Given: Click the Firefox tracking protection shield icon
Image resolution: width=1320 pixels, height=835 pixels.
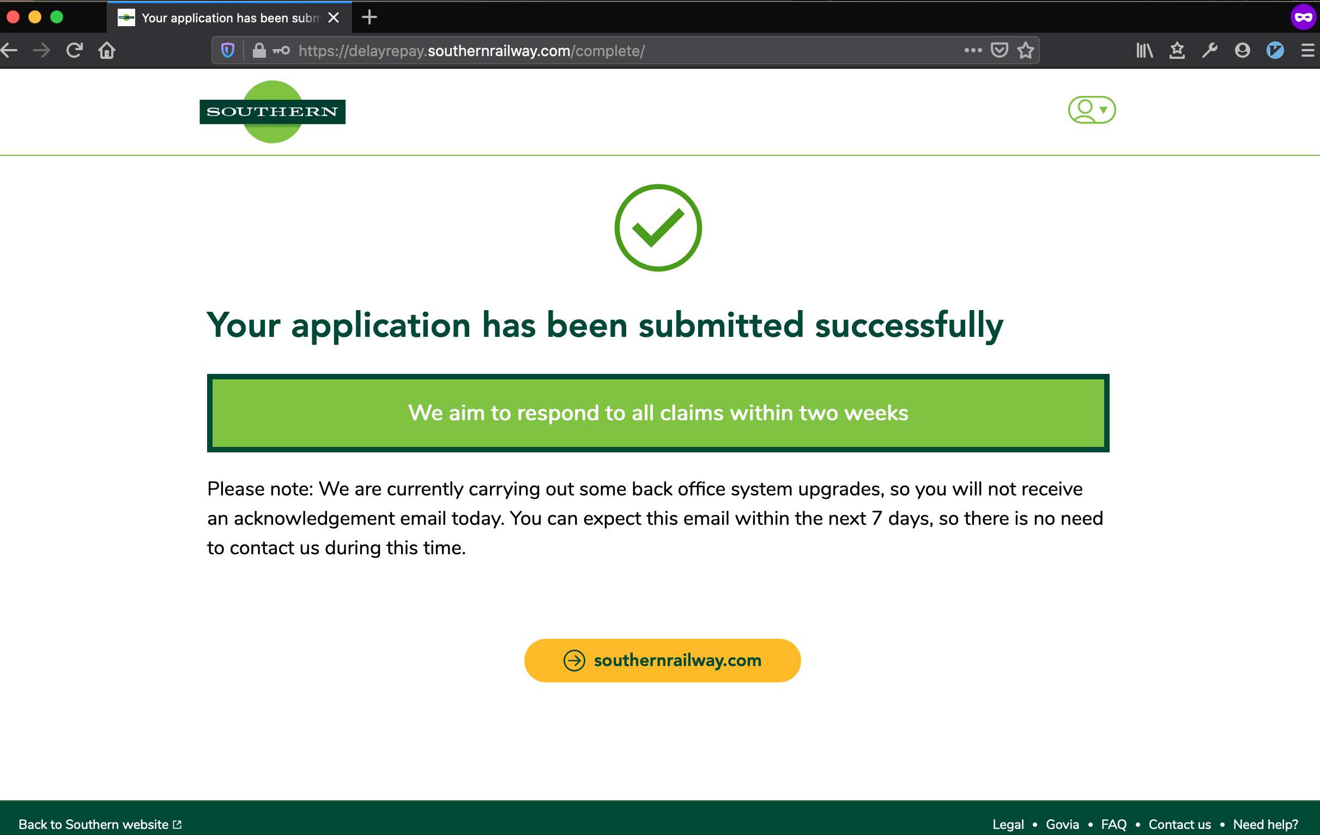Looking at the screenshot, I should pyautogui.click(x=227, y=51).
